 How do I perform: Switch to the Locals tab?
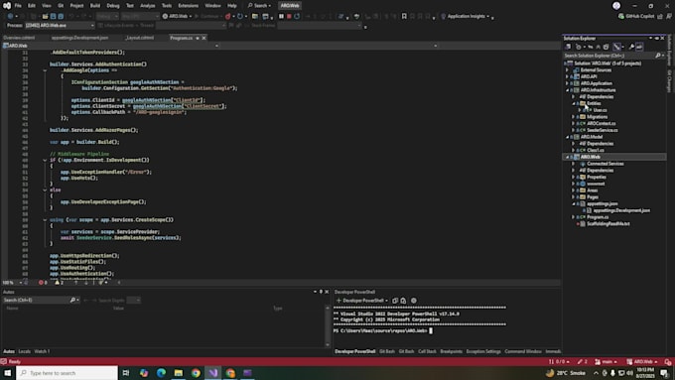[x=25, y=351]
